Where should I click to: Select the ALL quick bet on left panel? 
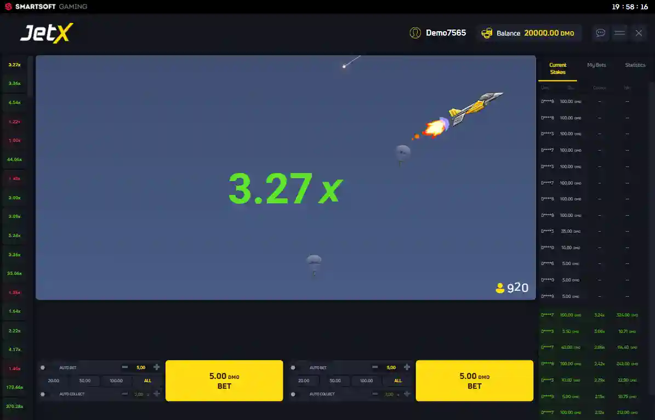[147, 381]
